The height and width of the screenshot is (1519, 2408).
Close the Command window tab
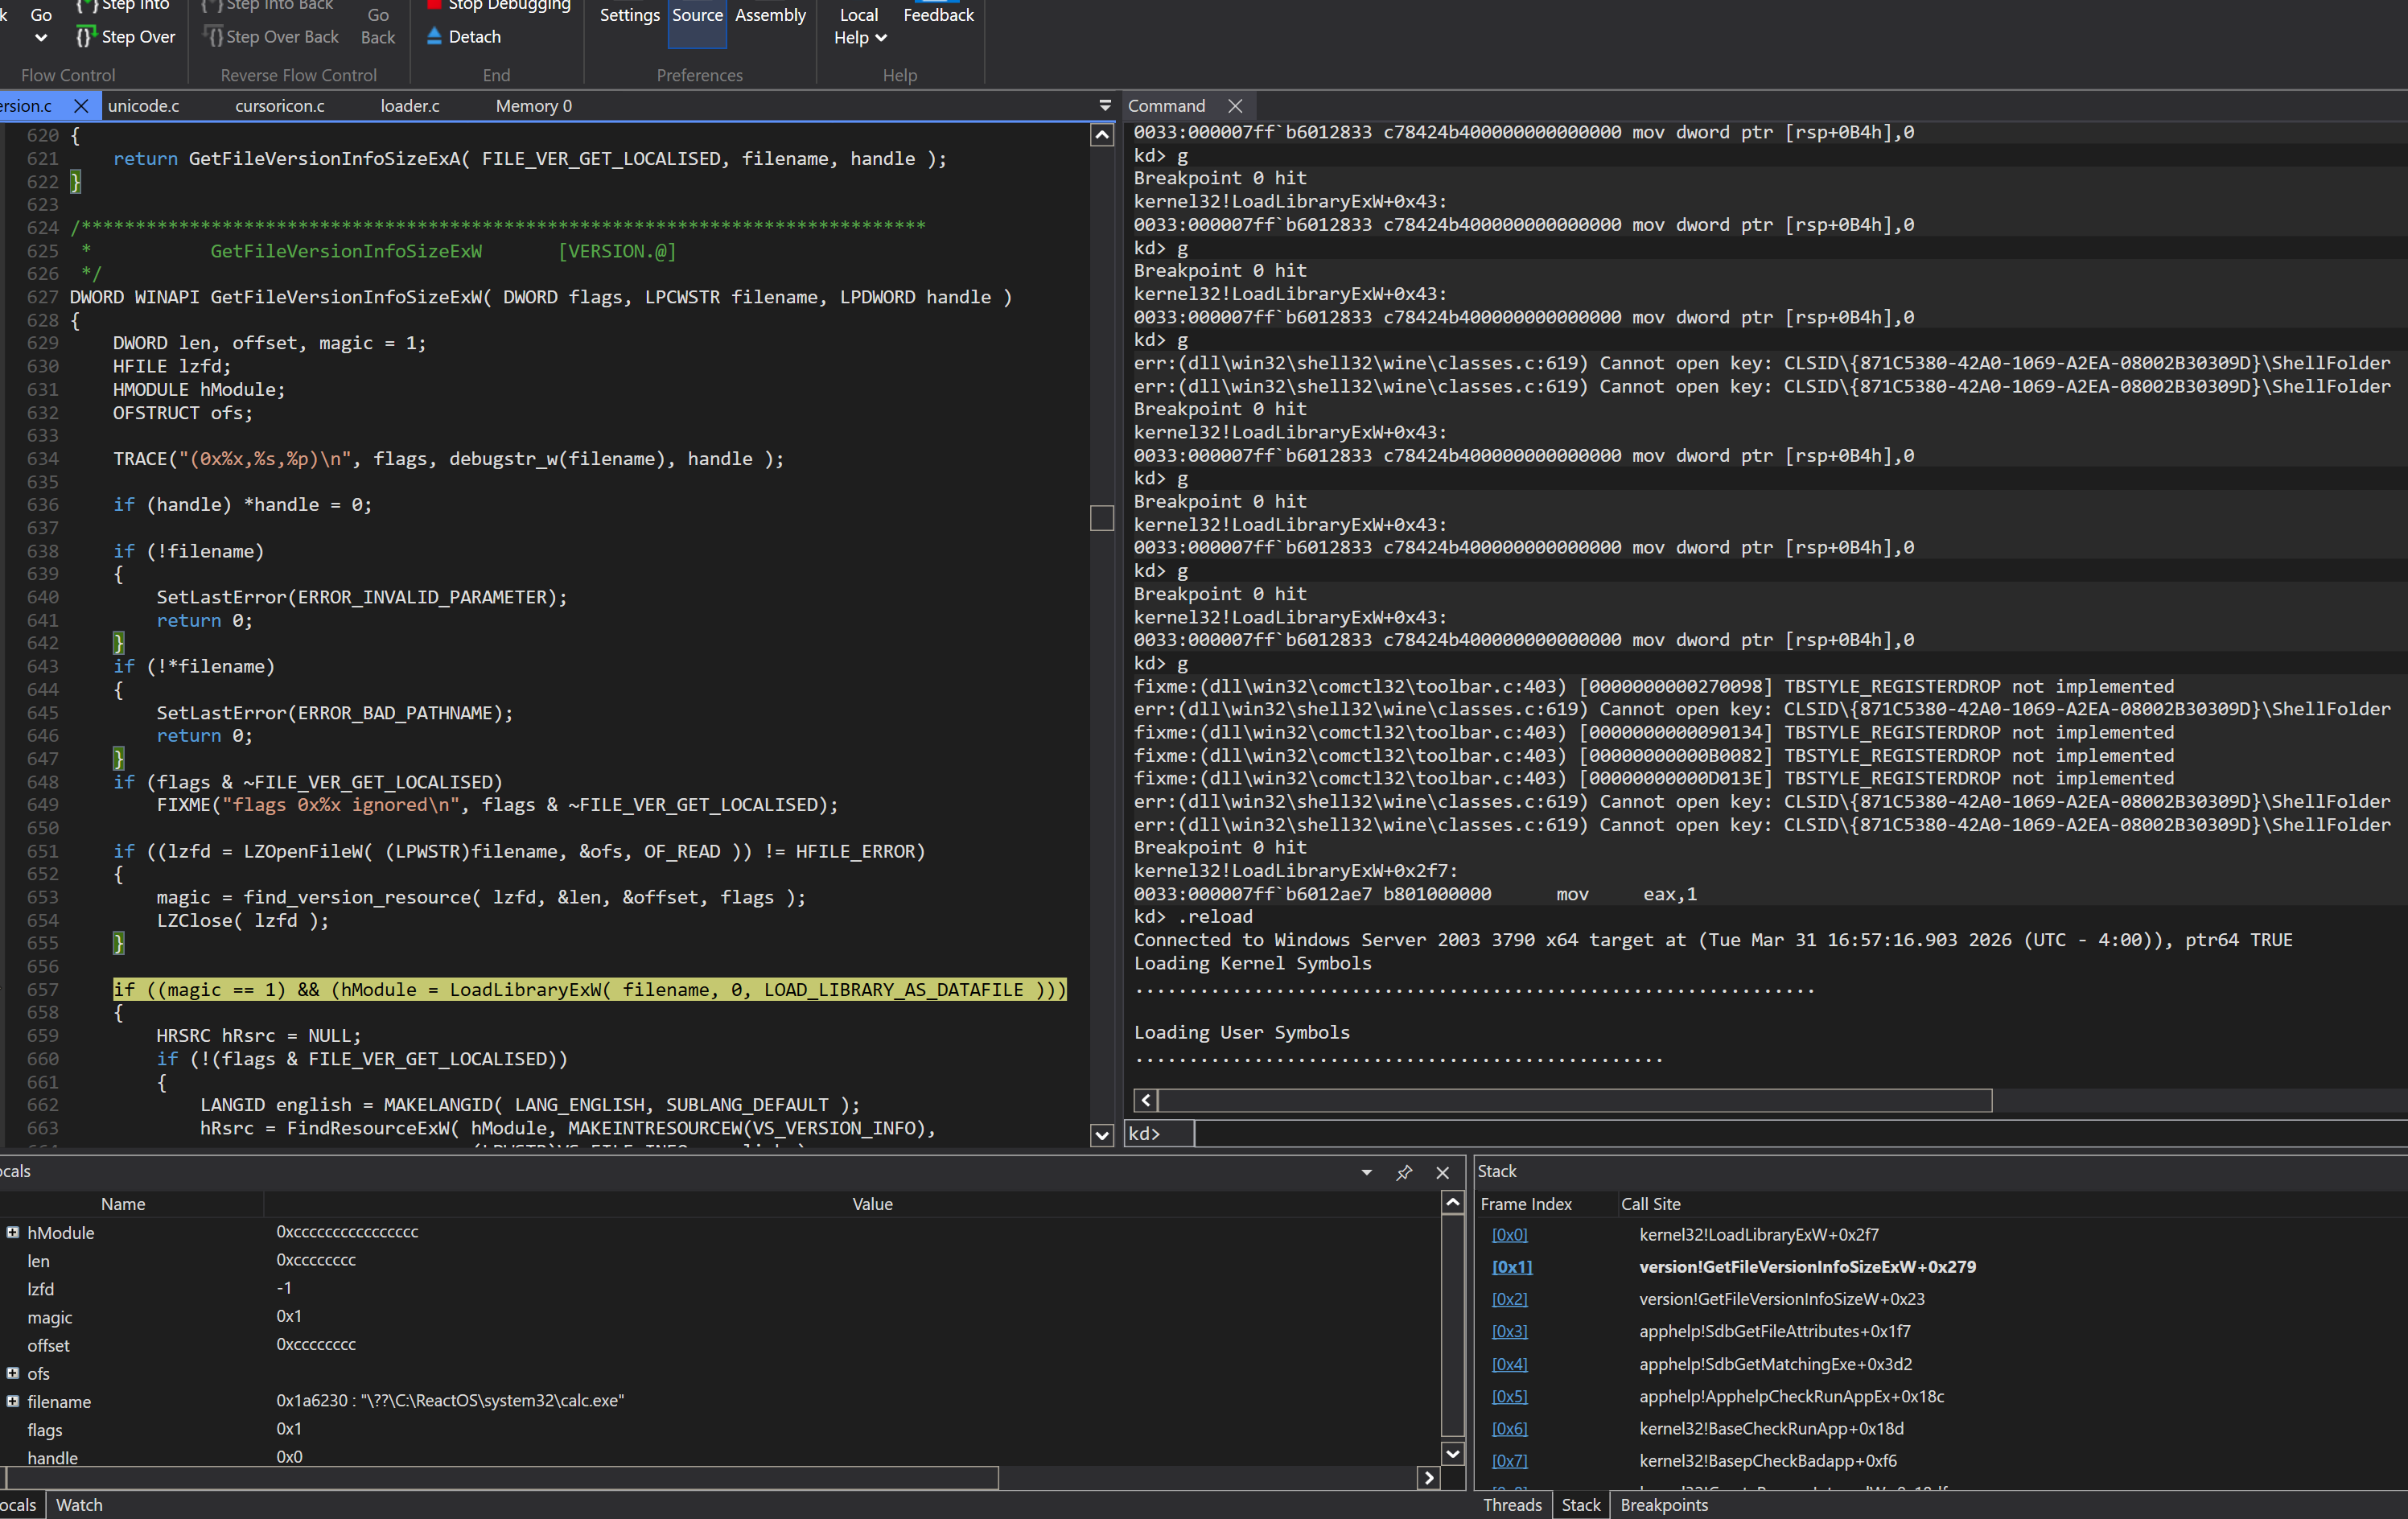(1235, 106)
